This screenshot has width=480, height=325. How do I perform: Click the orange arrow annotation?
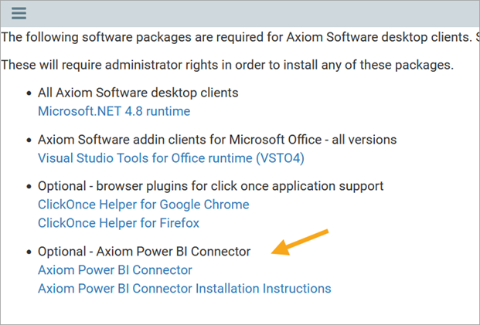click(x=301, y=242)
